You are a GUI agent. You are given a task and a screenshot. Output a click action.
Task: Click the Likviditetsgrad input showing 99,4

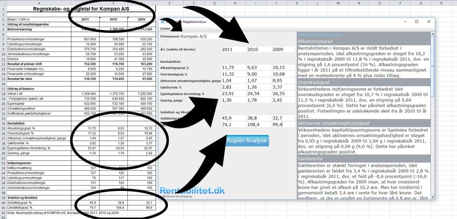pos(282,124)
